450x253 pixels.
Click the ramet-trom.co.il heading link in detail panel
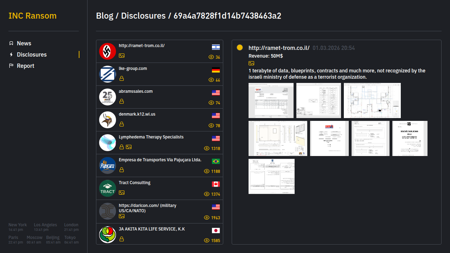point(279,48)
